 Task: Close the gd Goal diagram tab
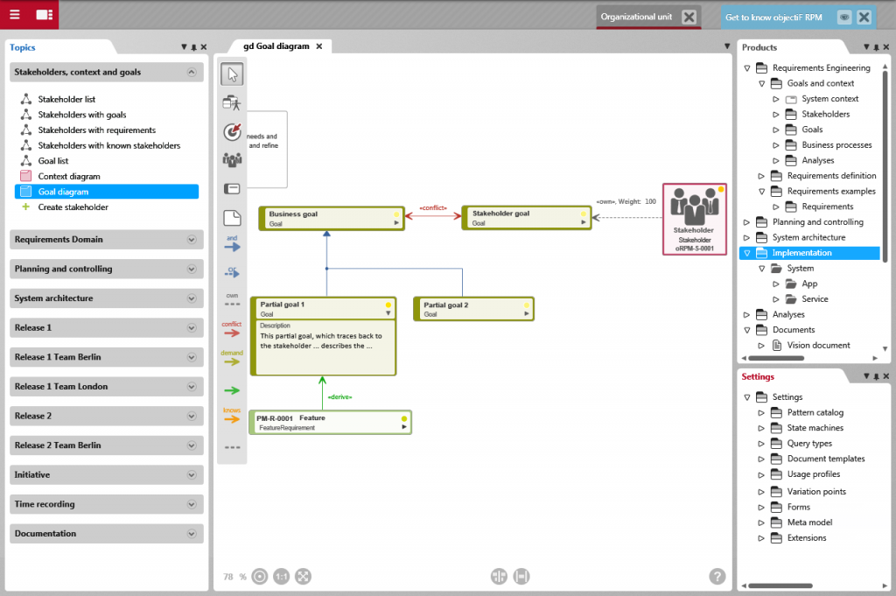tap(319, 46)
